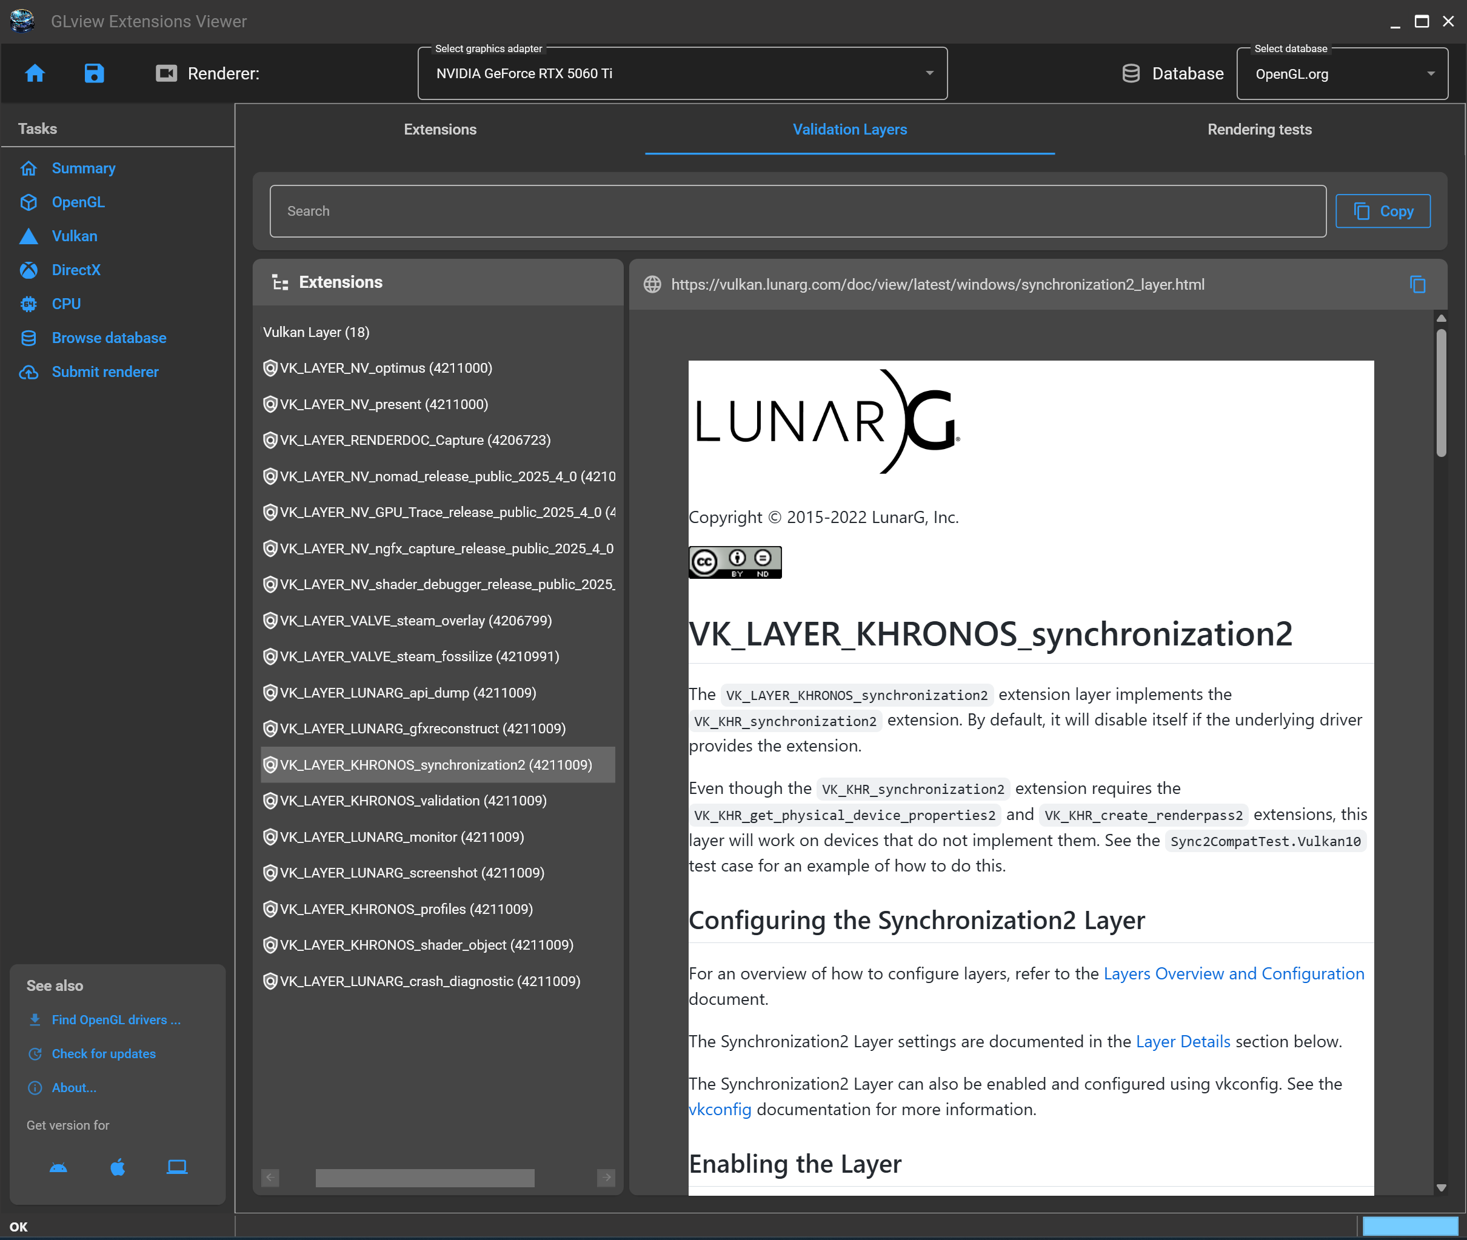Open the Select database dropdown
This screenshot has width=1467, height=1240.
pos(1341,74)
